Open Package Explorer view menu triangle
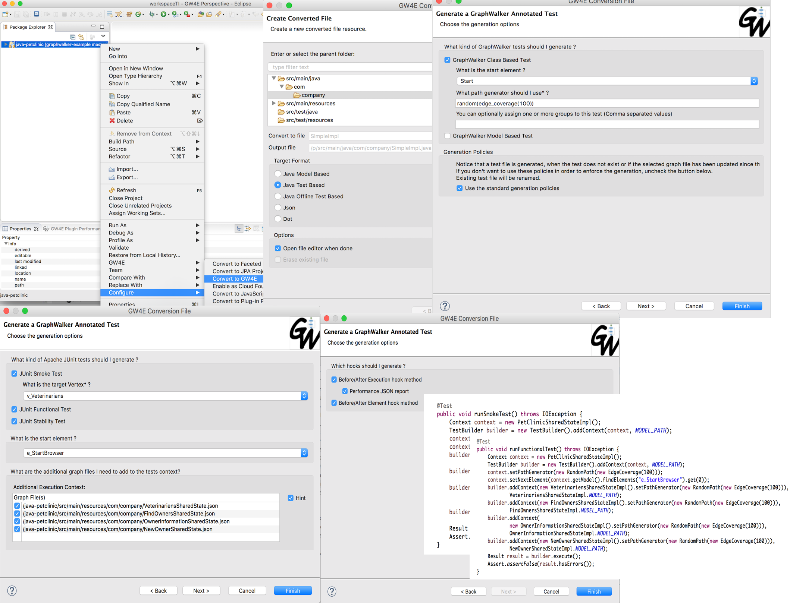Screen dimensions: 790x603 point(103,36)
